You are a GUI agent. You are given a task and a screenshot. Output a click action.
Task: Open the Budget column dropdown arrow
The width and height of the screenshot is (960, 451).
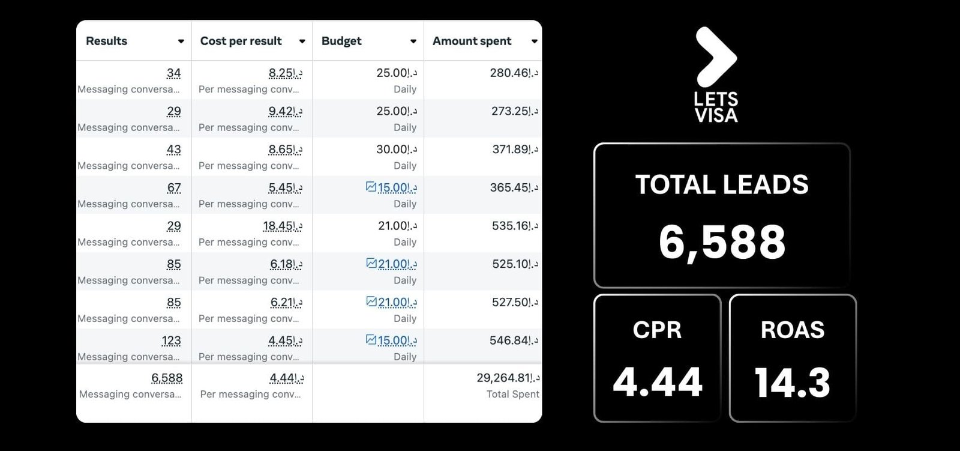click(x=413, y=41)
